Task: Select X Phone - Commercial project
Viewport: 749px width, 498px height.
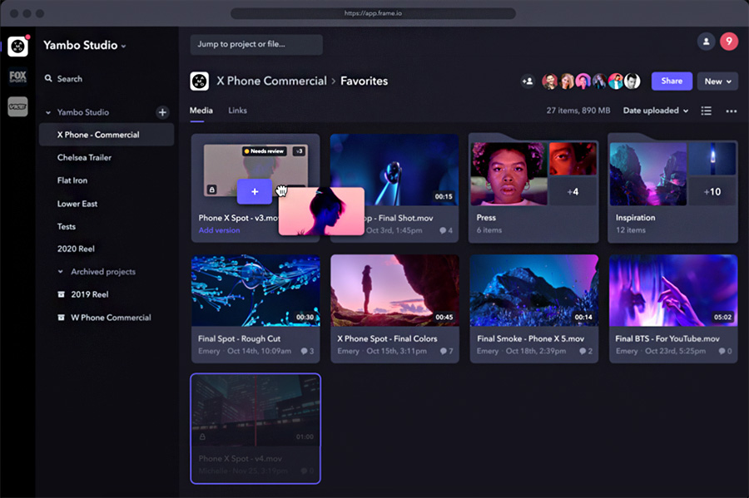Action: 107,135
